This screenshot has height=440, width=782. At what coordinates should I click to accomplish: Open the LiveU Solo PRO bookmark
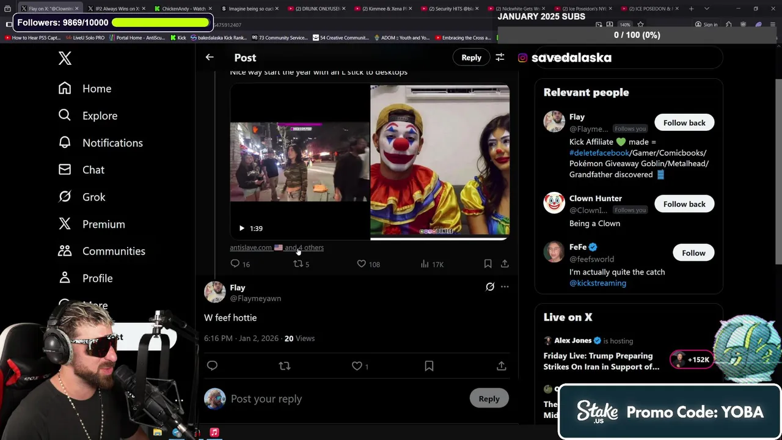(85, 38)
